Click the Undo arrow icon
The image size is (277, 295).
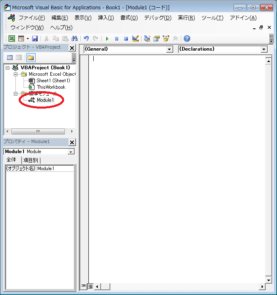pyautogui.click(x=86, y=38)
